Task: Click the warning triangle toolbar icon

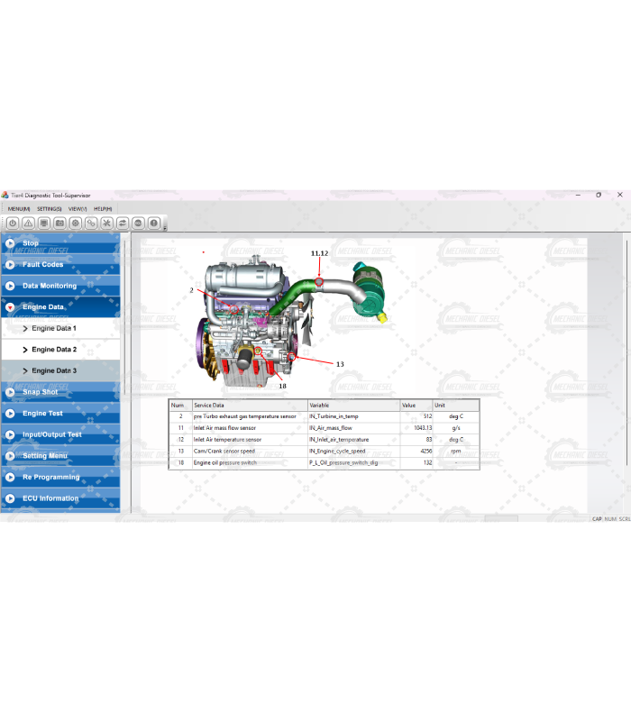Action: click(28, 223)
